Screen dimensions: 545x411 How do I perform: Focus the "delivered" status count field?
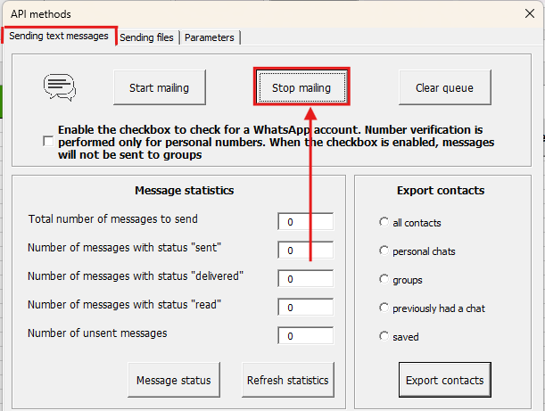click(305, 278)
